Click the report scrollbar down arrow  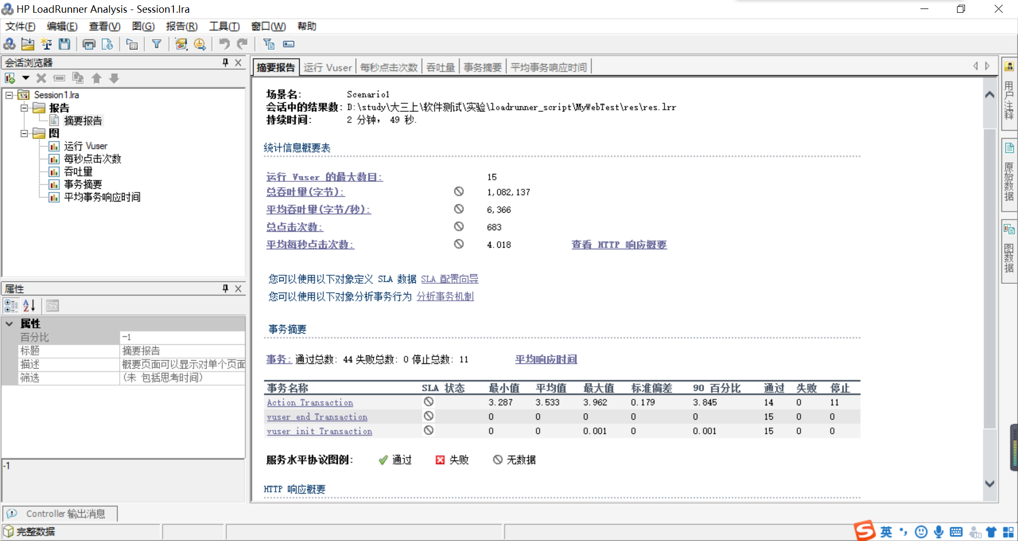[989, 484]
